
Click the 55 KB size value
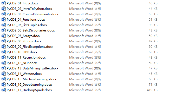pos(153,14)
